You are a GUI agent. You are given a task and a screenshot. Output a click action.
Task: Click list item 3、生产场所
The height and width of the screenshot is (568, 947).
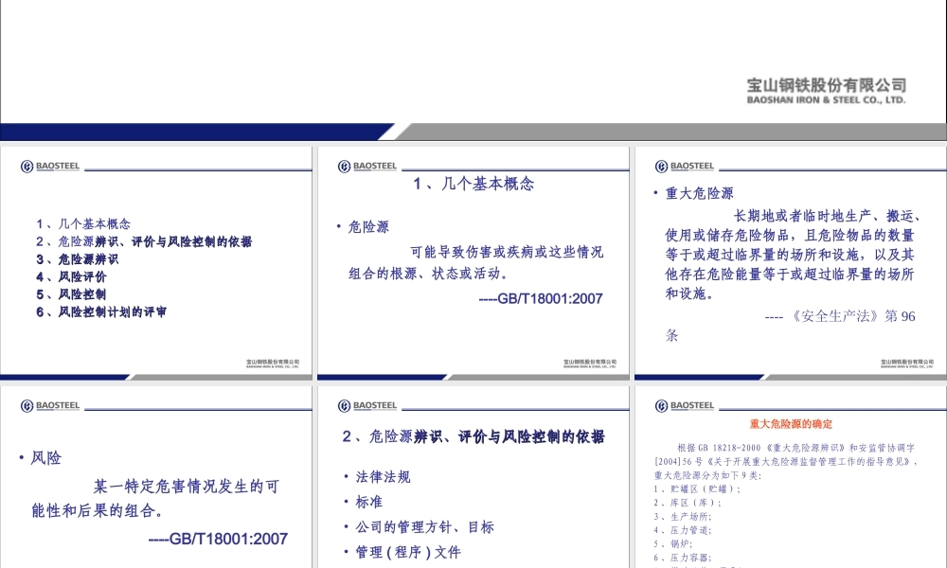[x=683, y=517]
